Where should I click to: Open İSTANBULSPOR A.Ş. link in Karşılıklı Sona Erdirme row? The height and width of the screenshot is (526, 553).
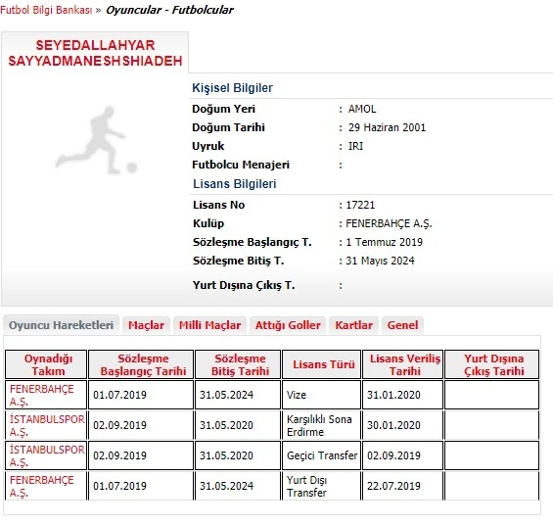[x=47, y=425]
